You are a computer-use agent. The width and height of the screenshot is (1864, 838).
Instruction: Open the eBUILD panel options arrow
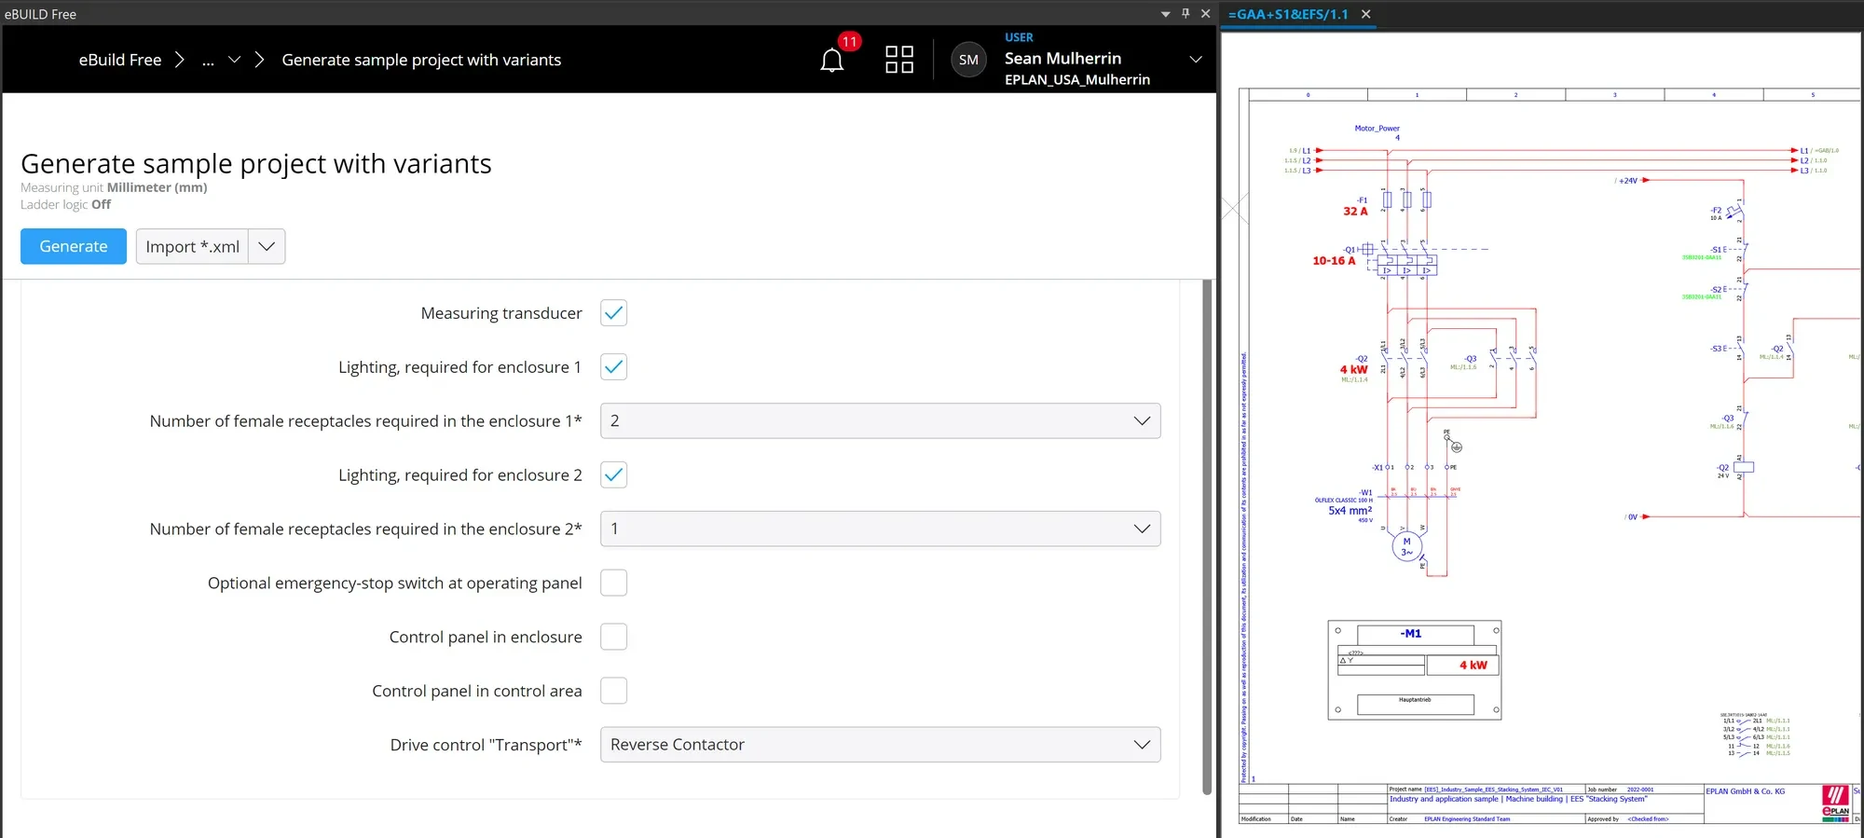click(1165, 14)
